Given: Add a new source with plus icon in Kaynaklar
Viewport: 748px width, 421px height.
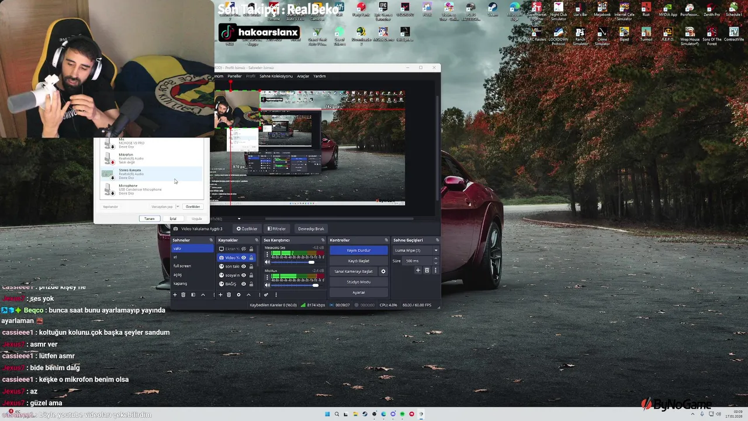Looking at the screenshot, I should (220, 295).
